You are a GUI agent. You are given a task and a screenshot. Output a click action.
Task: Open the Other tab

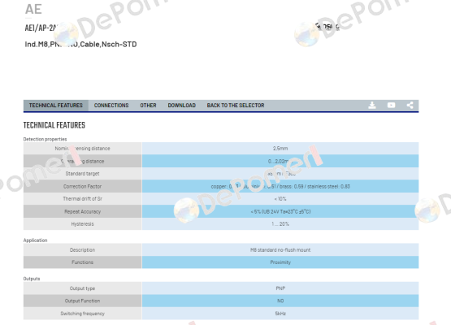[x=148, y=106]
